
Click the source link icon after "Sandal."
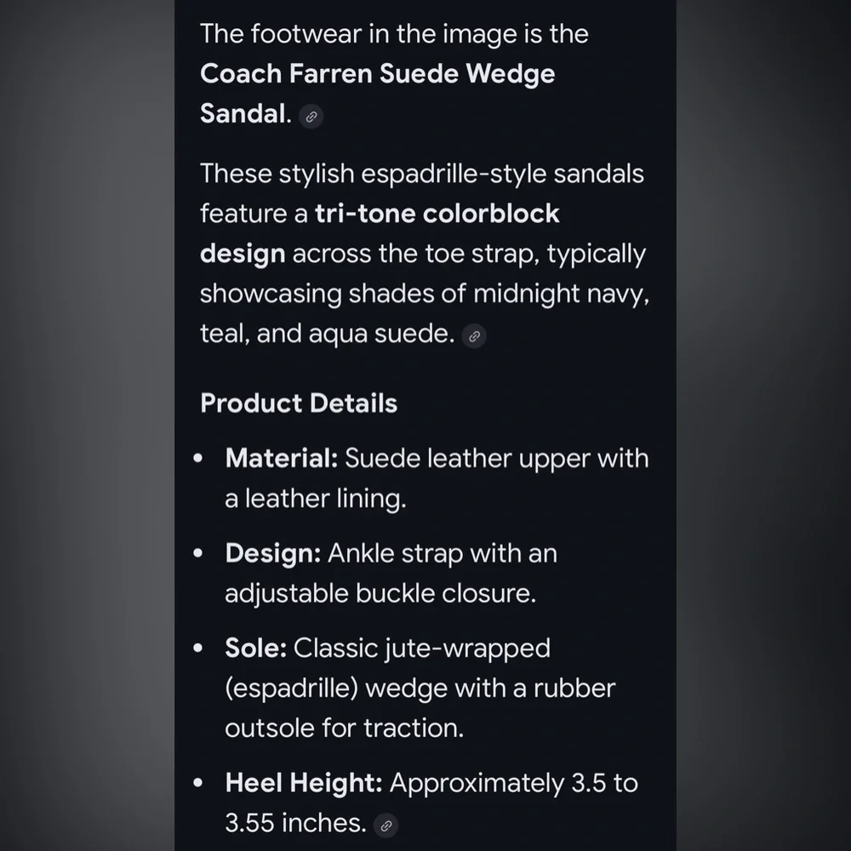[312, 117]
